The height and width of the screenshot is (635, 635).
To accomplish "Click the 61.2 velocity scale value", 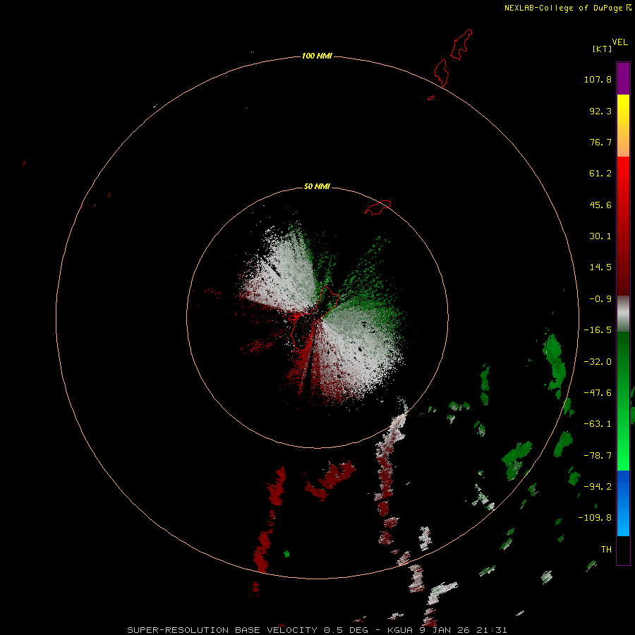I will pyautogui.click(x=600, y=174).
